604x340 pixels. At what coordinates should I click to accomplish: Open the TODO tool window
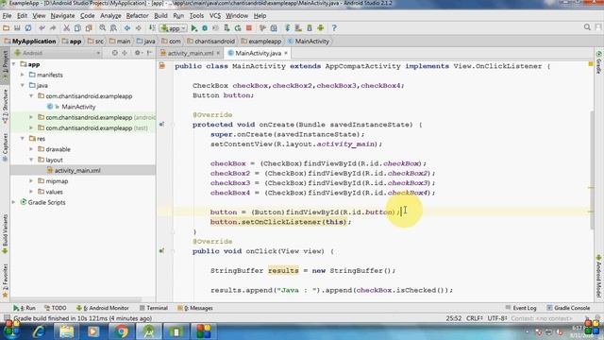55,308
